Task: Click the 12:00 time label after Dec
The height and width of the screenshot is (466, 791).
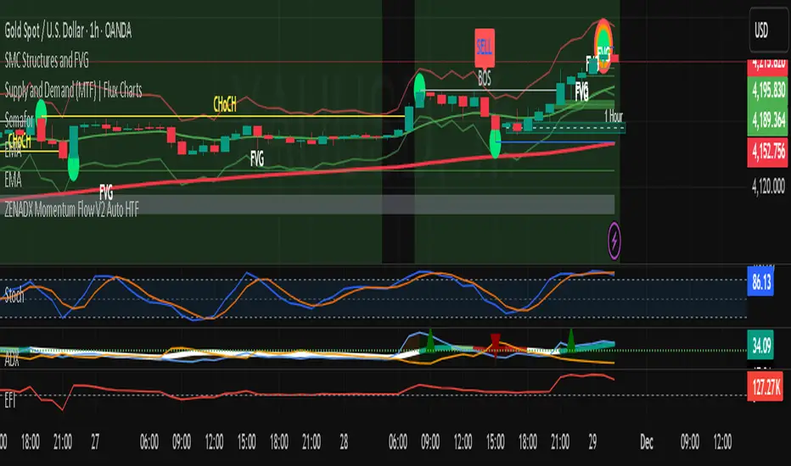Action: (722, 442)
